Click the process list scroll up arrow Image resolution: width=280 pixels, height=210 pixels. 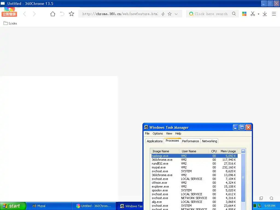click(x=243, y=151)
